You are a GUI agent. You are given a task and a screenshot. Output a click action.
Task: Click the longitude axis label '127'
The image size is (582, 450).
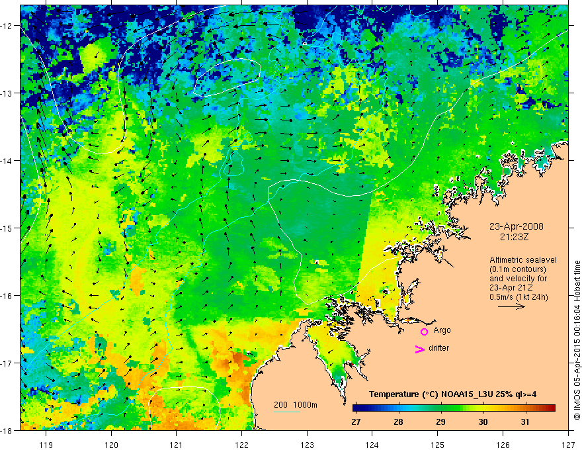[568, 445]
